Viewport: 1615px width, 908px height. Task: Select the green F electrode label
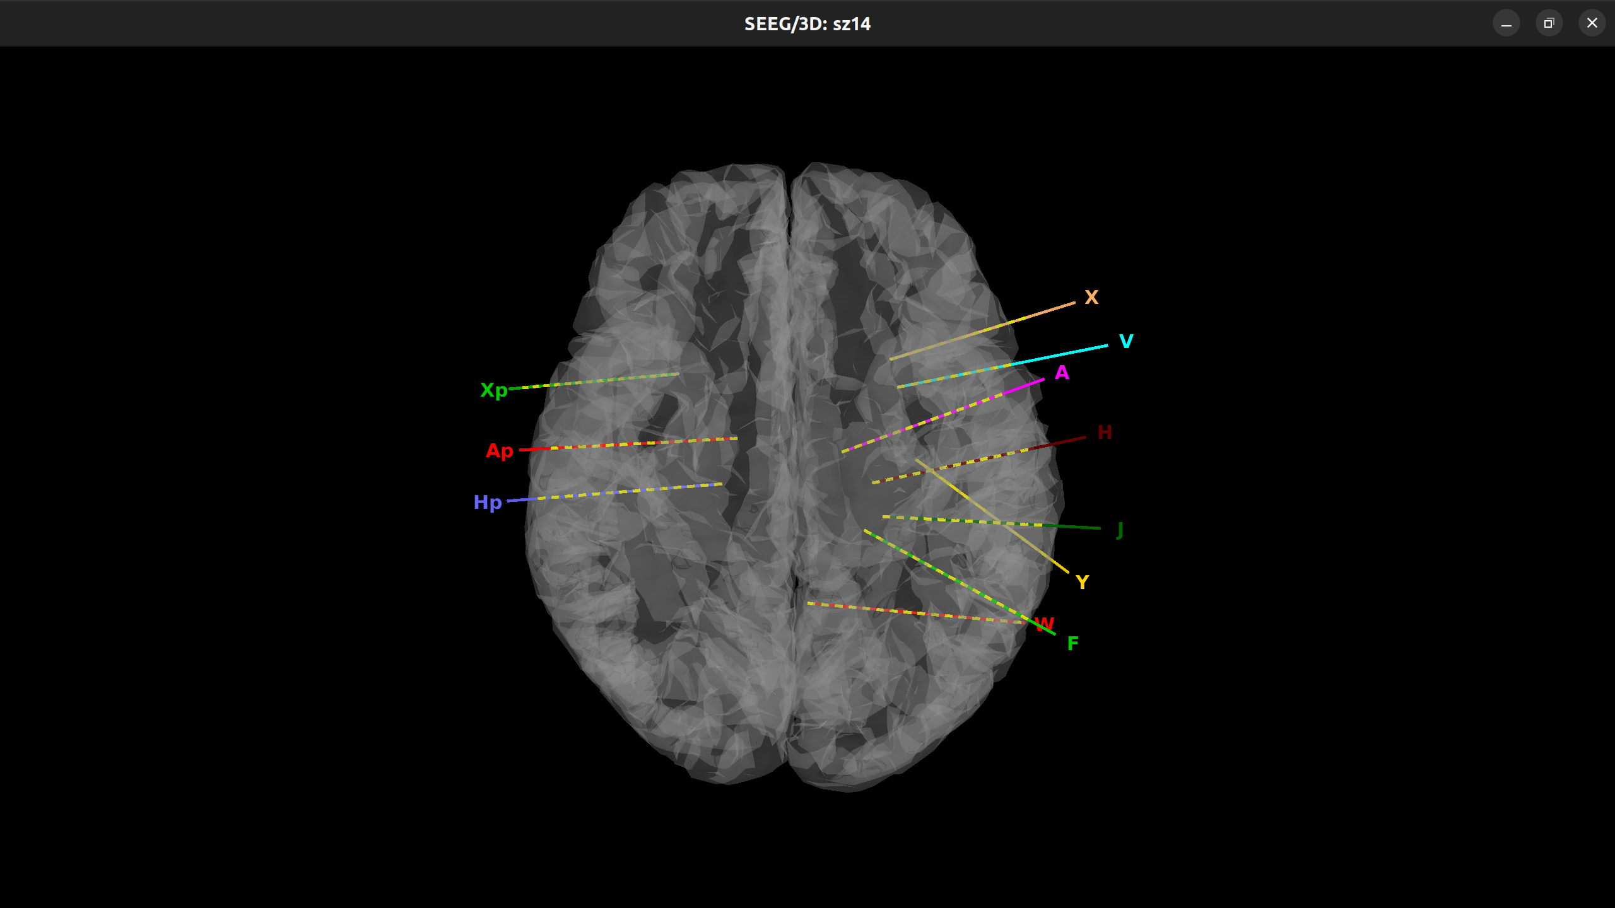click(x=1072, y=643)
